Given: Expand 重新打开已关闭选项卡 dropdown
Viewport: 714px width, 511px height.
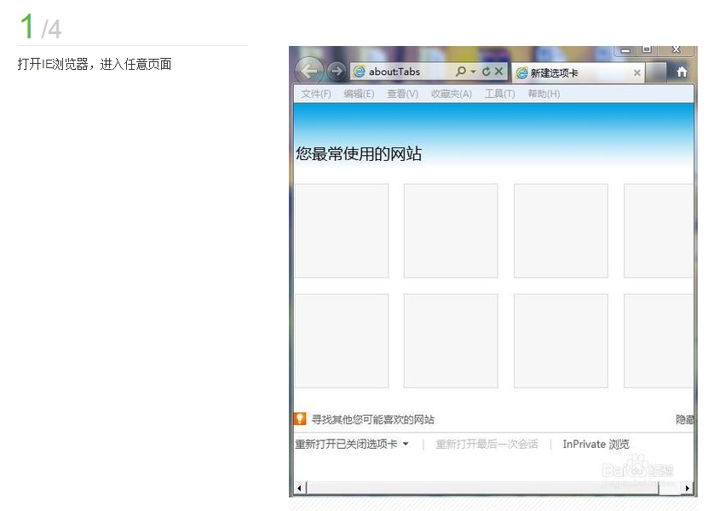Looking at the screenshot, I should click(352, 444).
